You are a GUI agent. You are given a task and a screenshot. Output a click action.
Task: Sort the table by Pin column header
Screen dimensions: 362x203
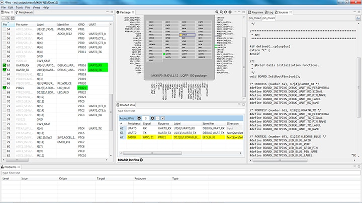coord(5,24)
